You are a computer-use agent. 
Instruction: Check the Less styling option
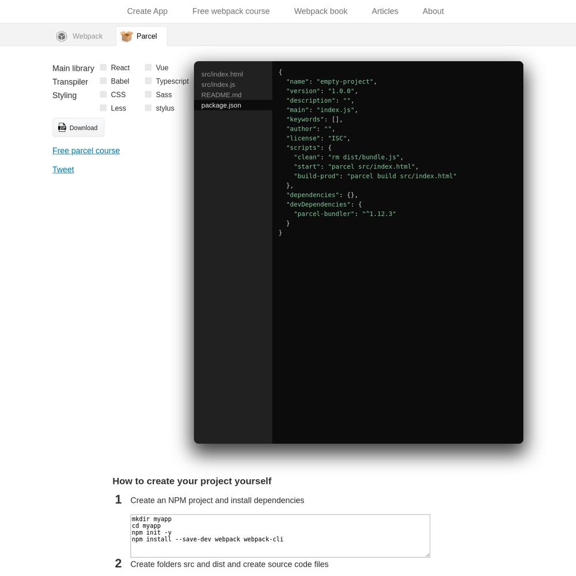point(103,108)
